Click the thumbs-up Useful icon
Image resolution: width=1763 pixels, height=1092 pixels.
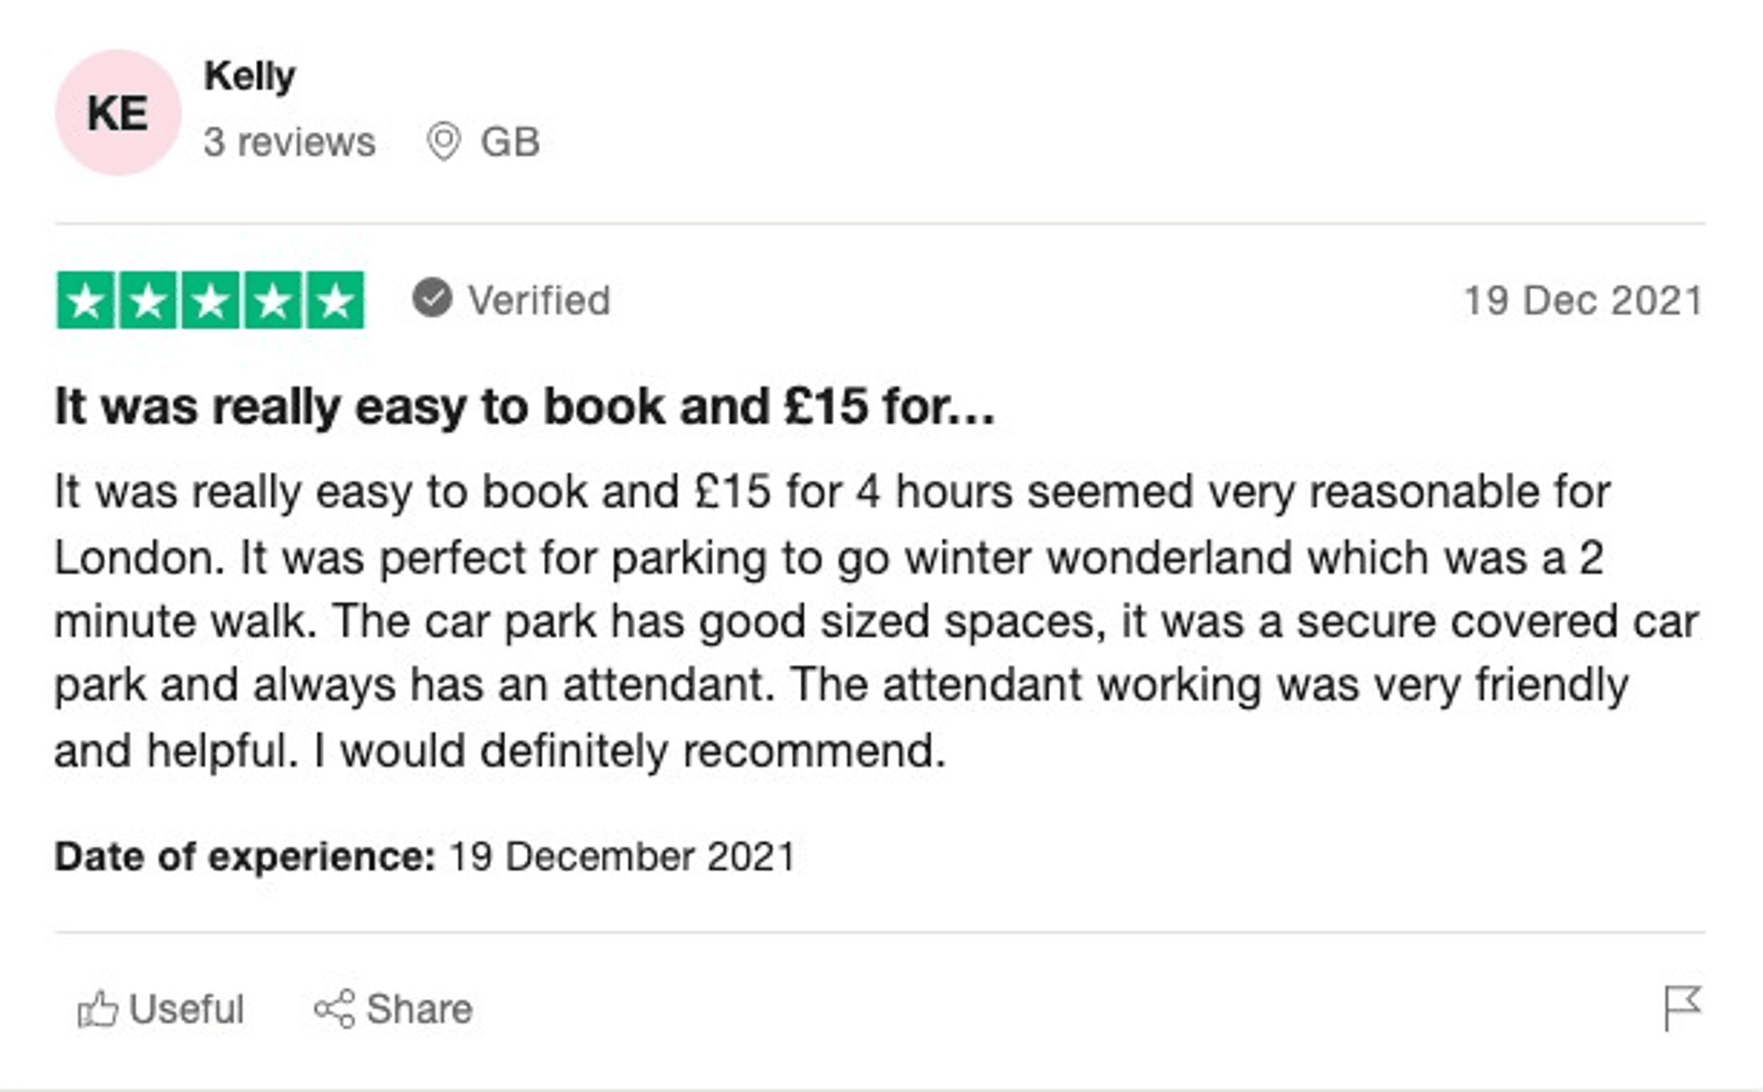click(x=98, y=1009)
